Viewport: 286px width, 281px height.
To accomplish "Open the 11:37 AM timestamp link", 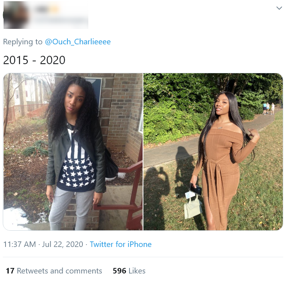I will tap(19, 244).
